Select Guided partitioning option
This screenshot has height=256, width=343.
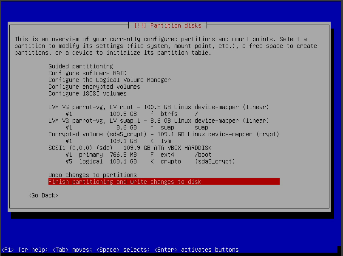coord(81,66)
